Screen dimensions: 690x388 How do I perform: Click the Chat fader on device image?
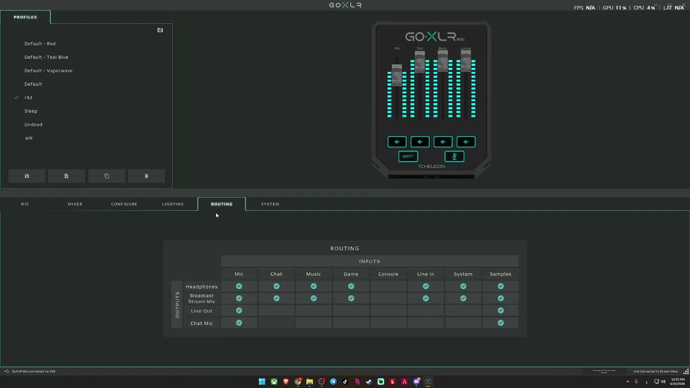tap(420, 61)
